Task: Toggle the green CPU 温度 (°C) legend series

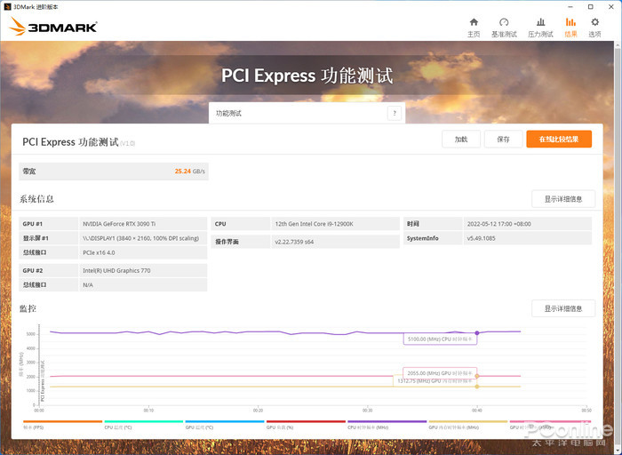Action: click(143, 425)
